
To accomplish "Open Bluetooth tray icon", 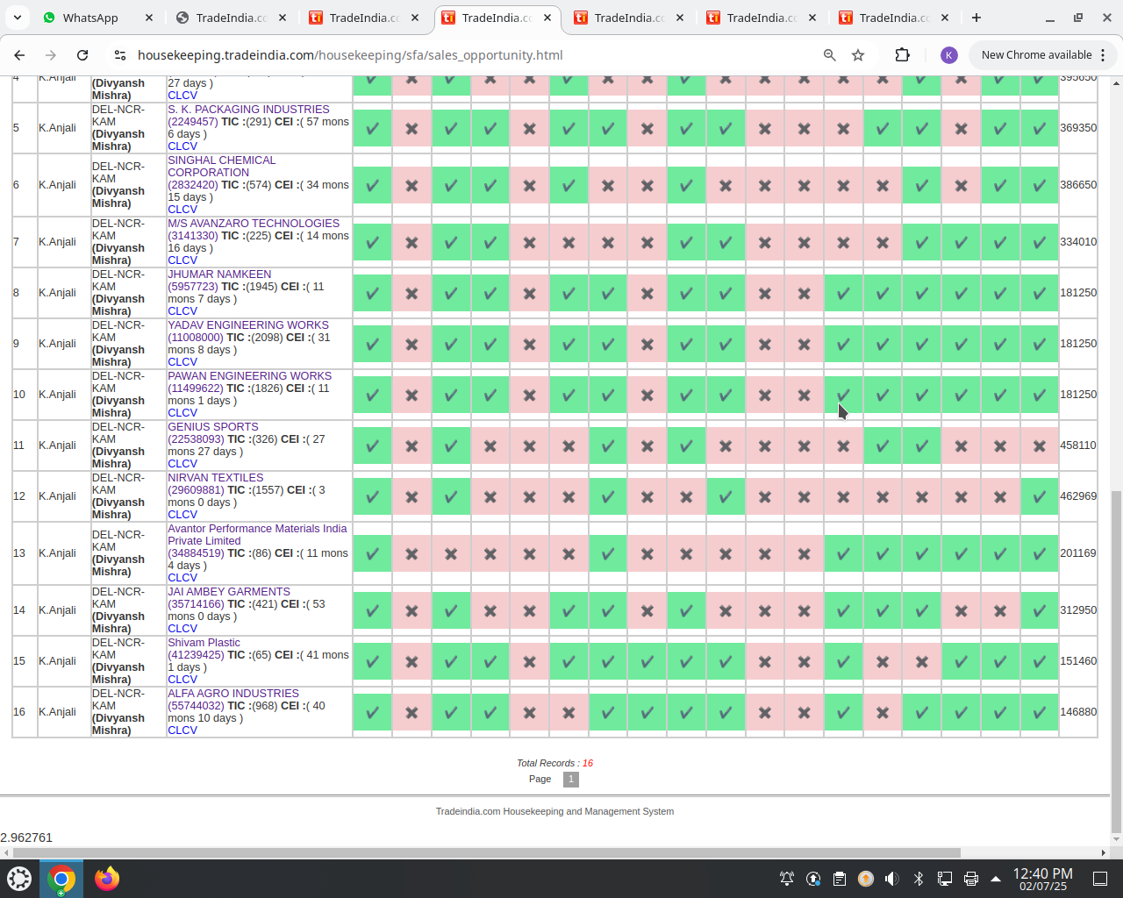I will coord(919,879).
